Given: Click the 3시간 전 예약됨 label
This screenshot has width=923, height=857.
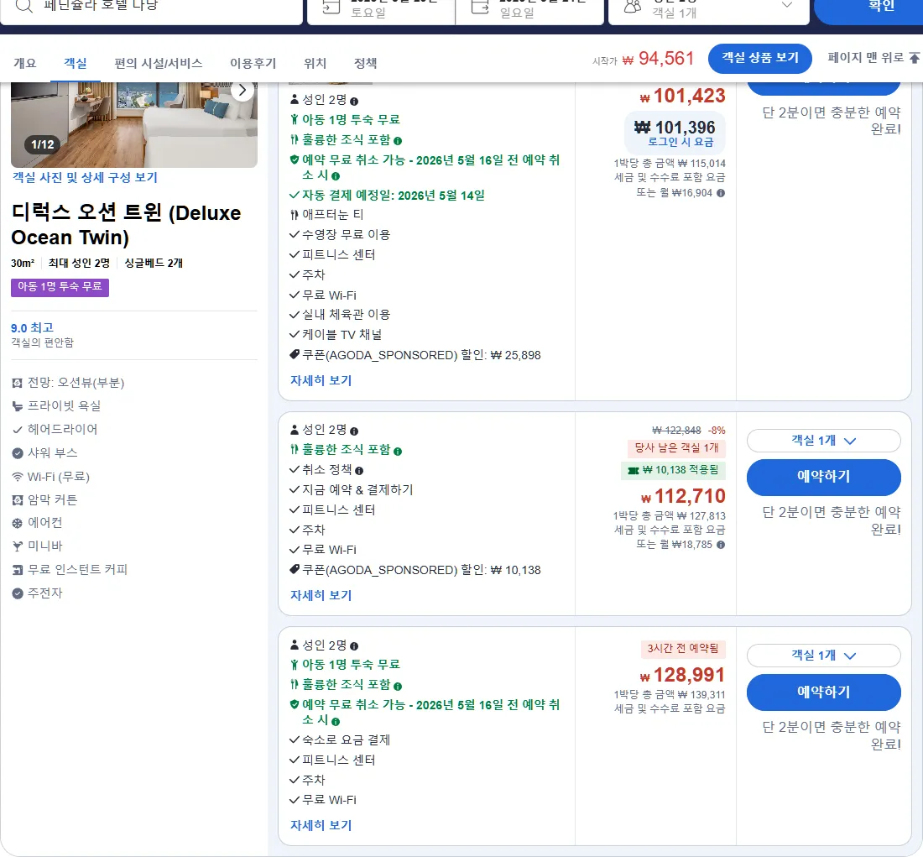Looking at the screenshot, I should point(683,649).
